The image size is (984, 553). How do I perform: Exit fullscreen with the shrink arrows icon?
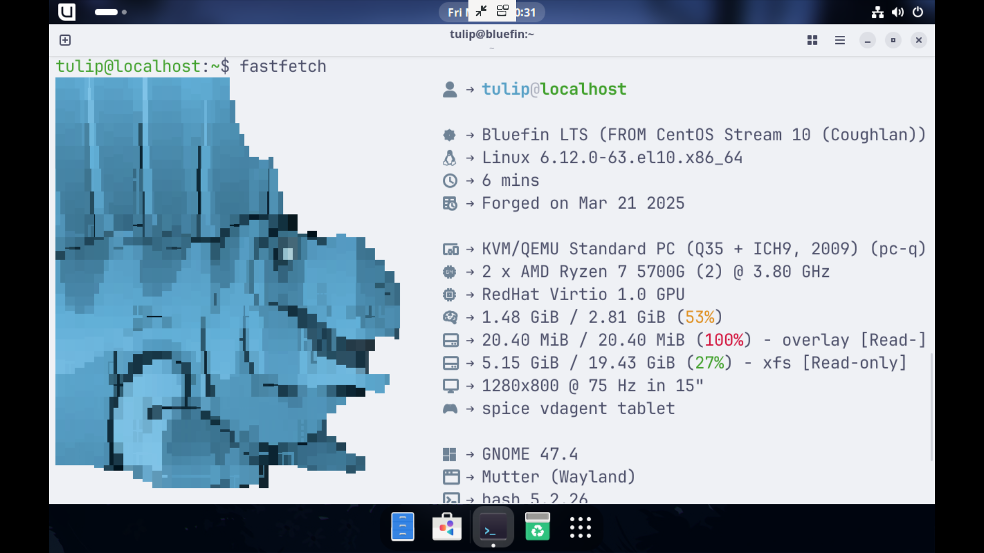click(x=481, y=11)
